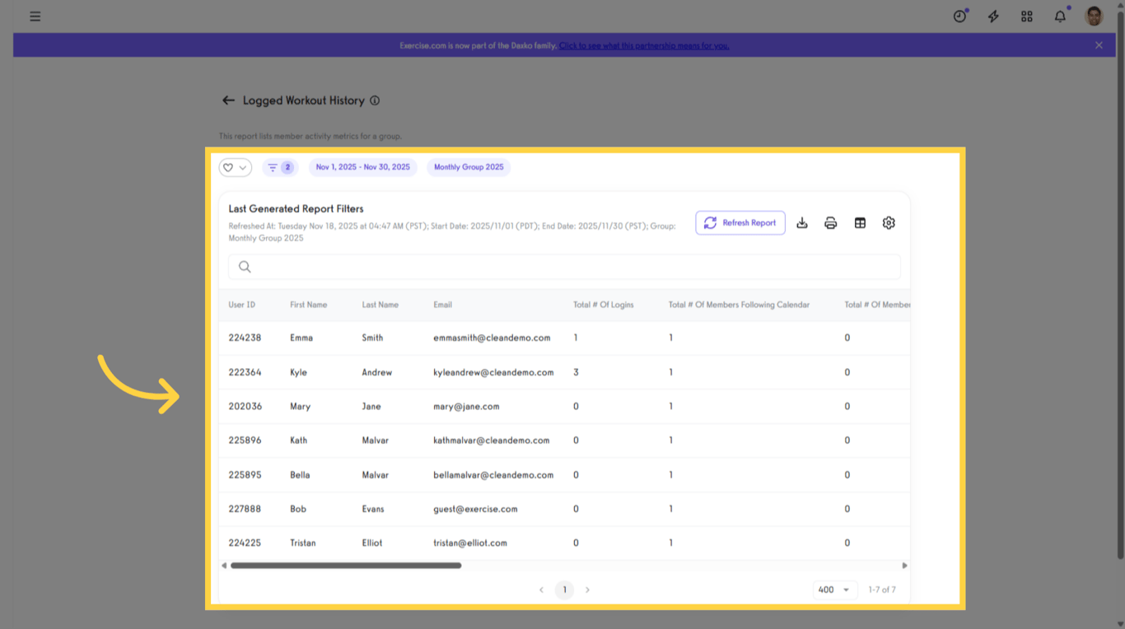This screenshot has width=1125, height=629.
Task: Open the user profile avatar
Action: 1094,16
